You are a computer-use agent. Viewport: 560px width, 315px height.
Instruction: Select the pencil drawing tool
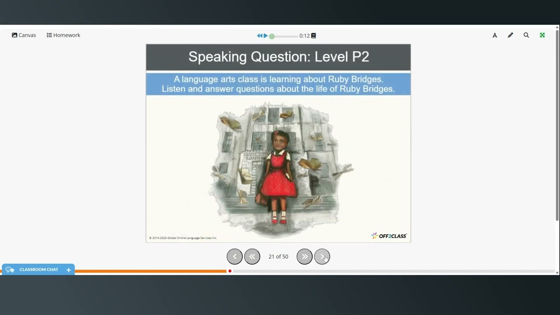pyautogui.click(x=510, y=35)
